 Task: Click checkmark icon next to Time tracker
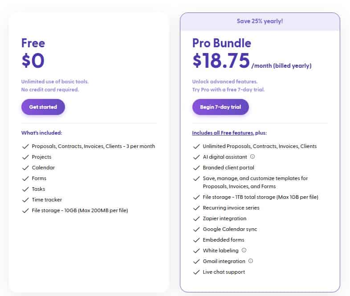click(x=25, y=200)
